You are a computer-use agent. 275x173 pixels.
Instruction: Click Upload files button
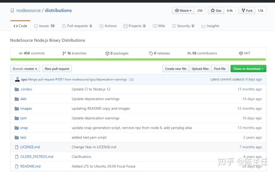pyautogui.click(x=200, y=69)
